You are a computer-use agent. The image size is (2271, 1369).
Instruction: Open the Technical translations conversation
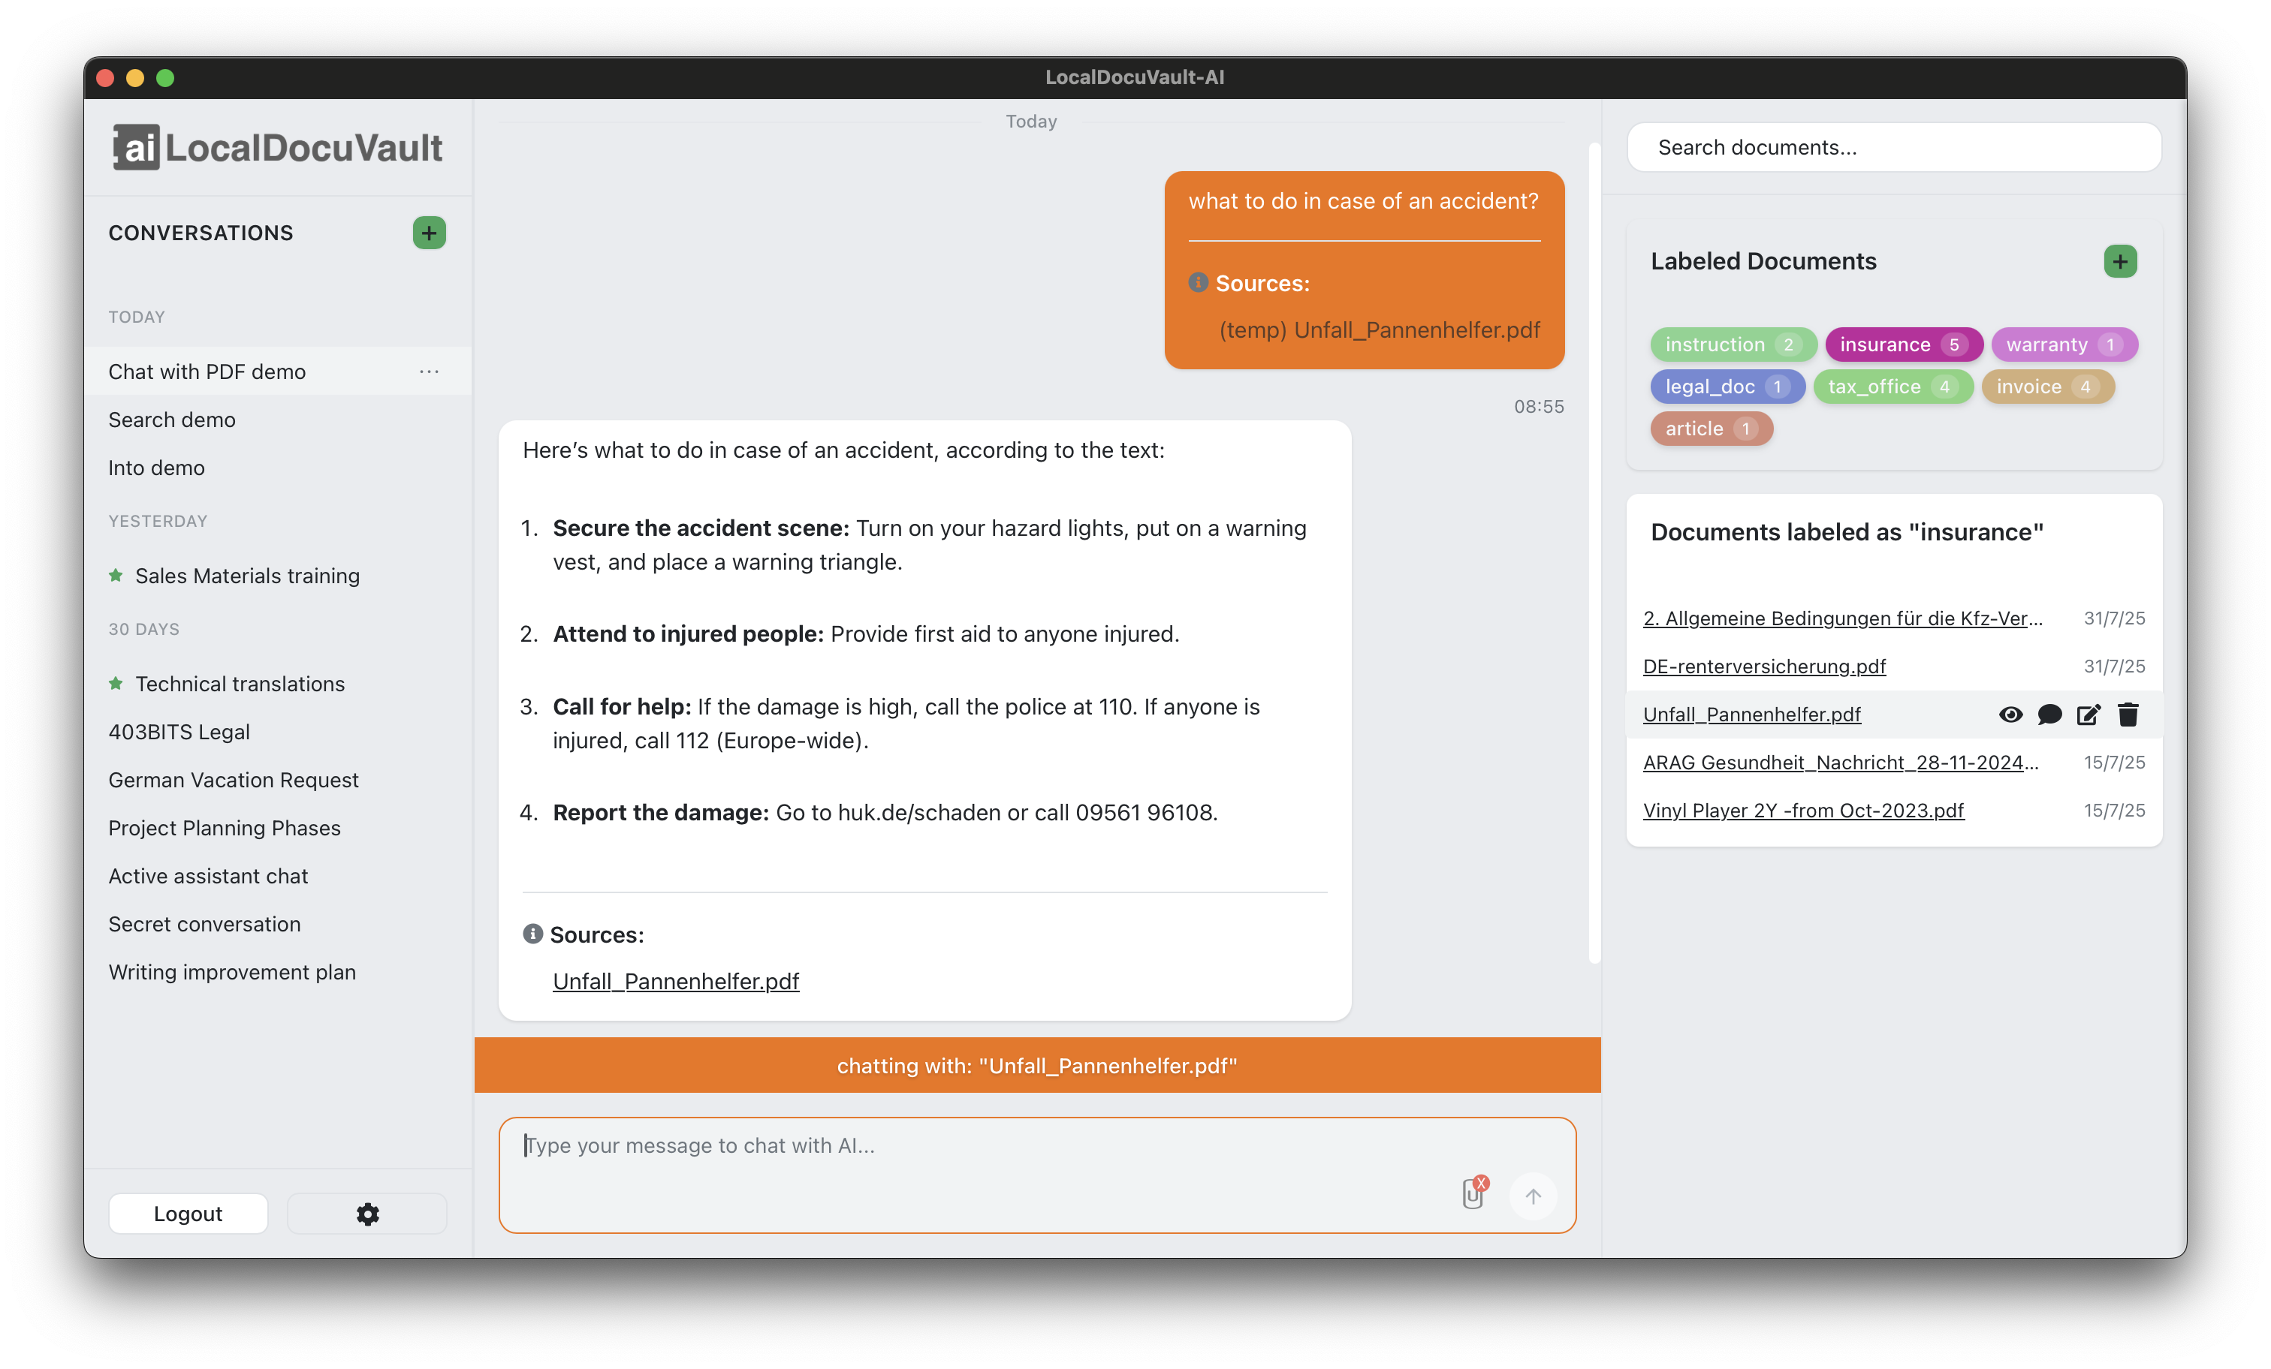(240, 683)
